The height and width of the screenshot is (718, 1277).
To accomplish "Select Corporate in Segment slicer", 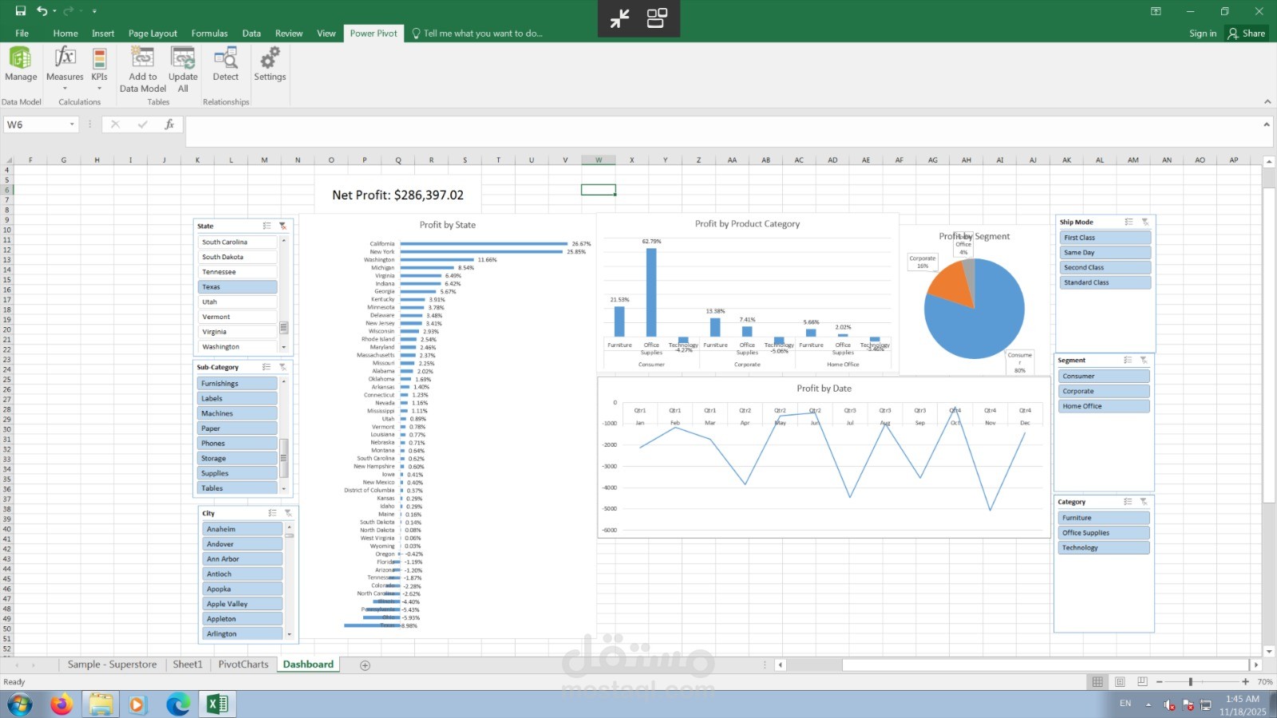I will coord(1104,392).
